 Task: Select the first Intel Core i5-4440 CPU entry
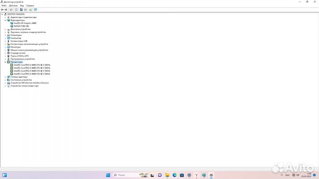pos(31,65)
